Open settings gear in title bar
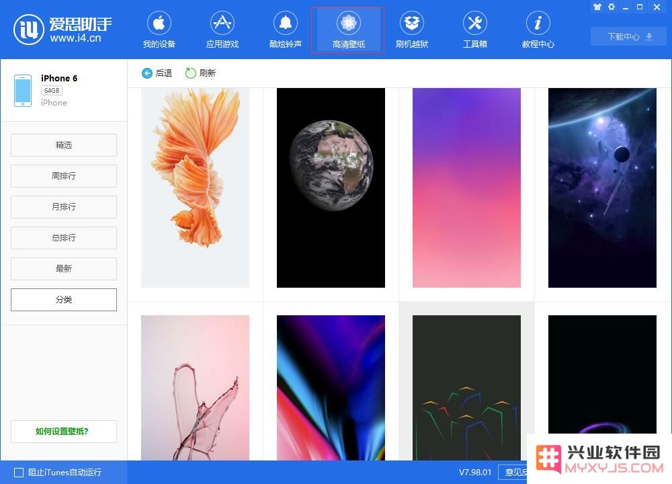672x484 pixels. pos(612,7)
